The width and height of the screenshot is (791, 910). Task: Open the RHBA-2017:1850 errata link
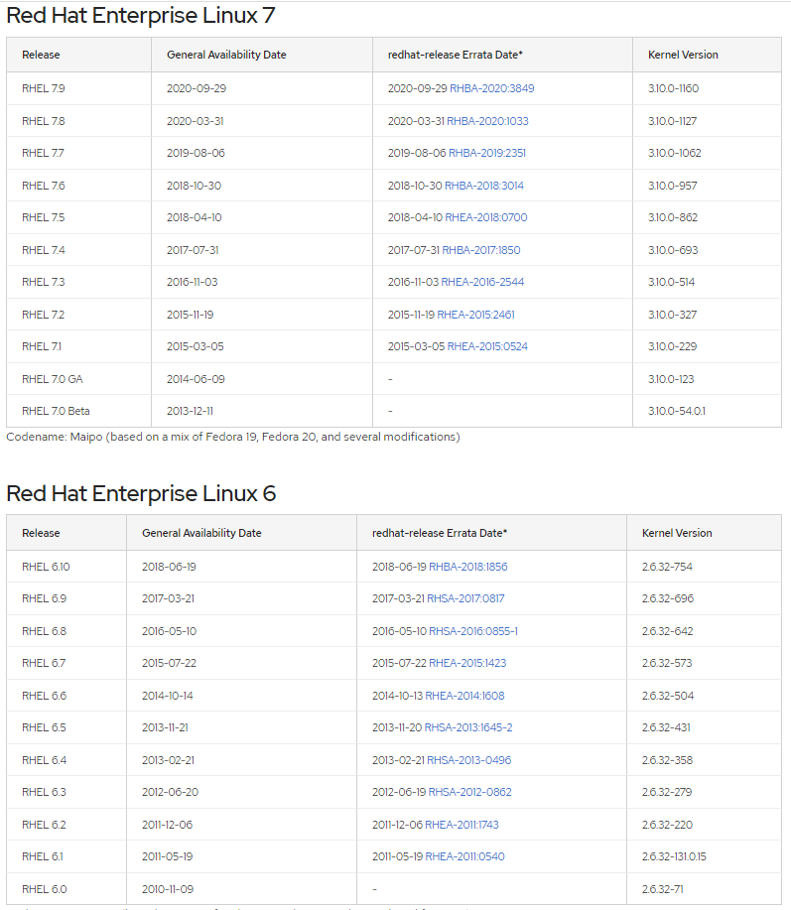pos(481,249)
